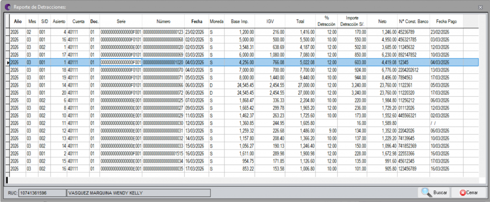Screen dimensions: 490x202
Task: Click the Mes column header
Action: click(x=32, y=22)
